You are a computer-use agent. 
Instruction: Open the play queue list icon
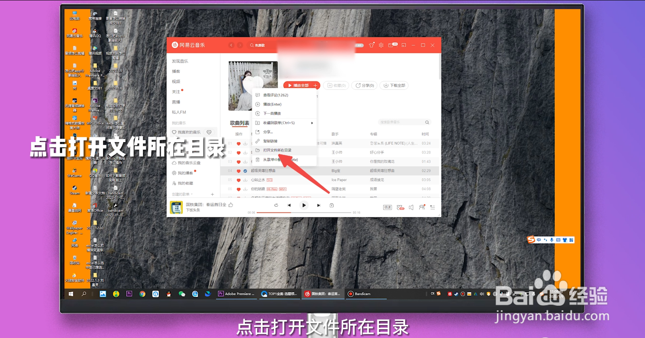[432, 207]
